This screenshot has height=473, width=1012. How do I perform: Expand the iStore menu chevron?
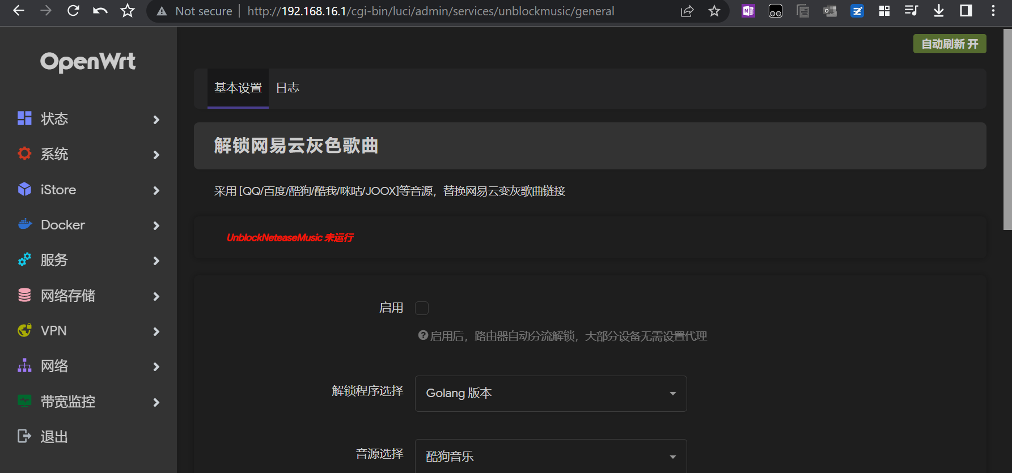(x=156, y=190)
